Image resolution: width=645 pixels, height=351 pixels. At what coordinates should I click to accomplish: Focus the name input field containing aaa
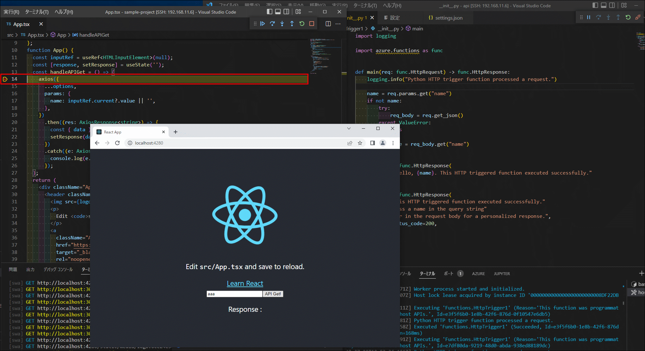coord(234,294)
